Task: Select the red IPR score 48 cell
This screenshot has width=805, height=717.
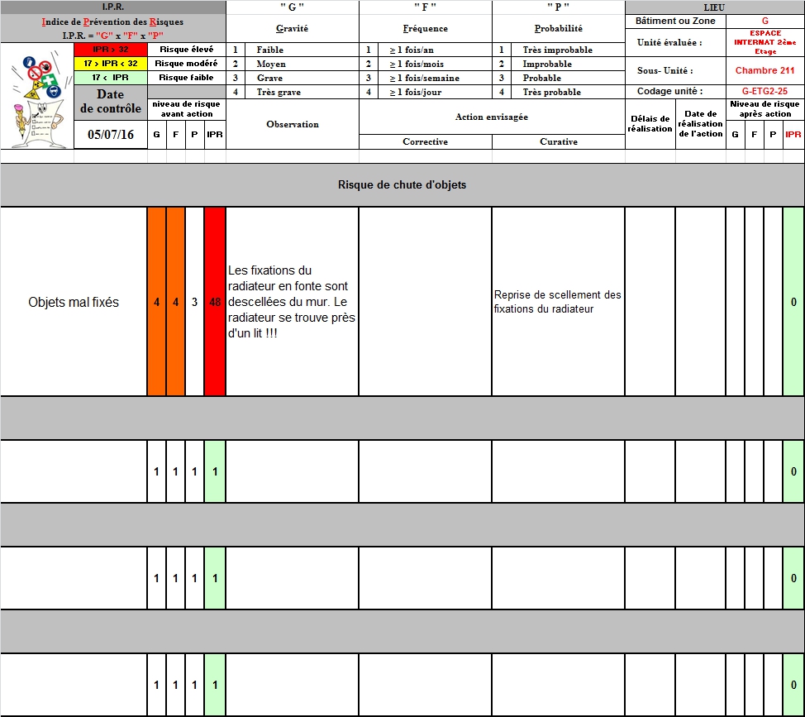Action: pyautogui.click(x=215, y=302)
